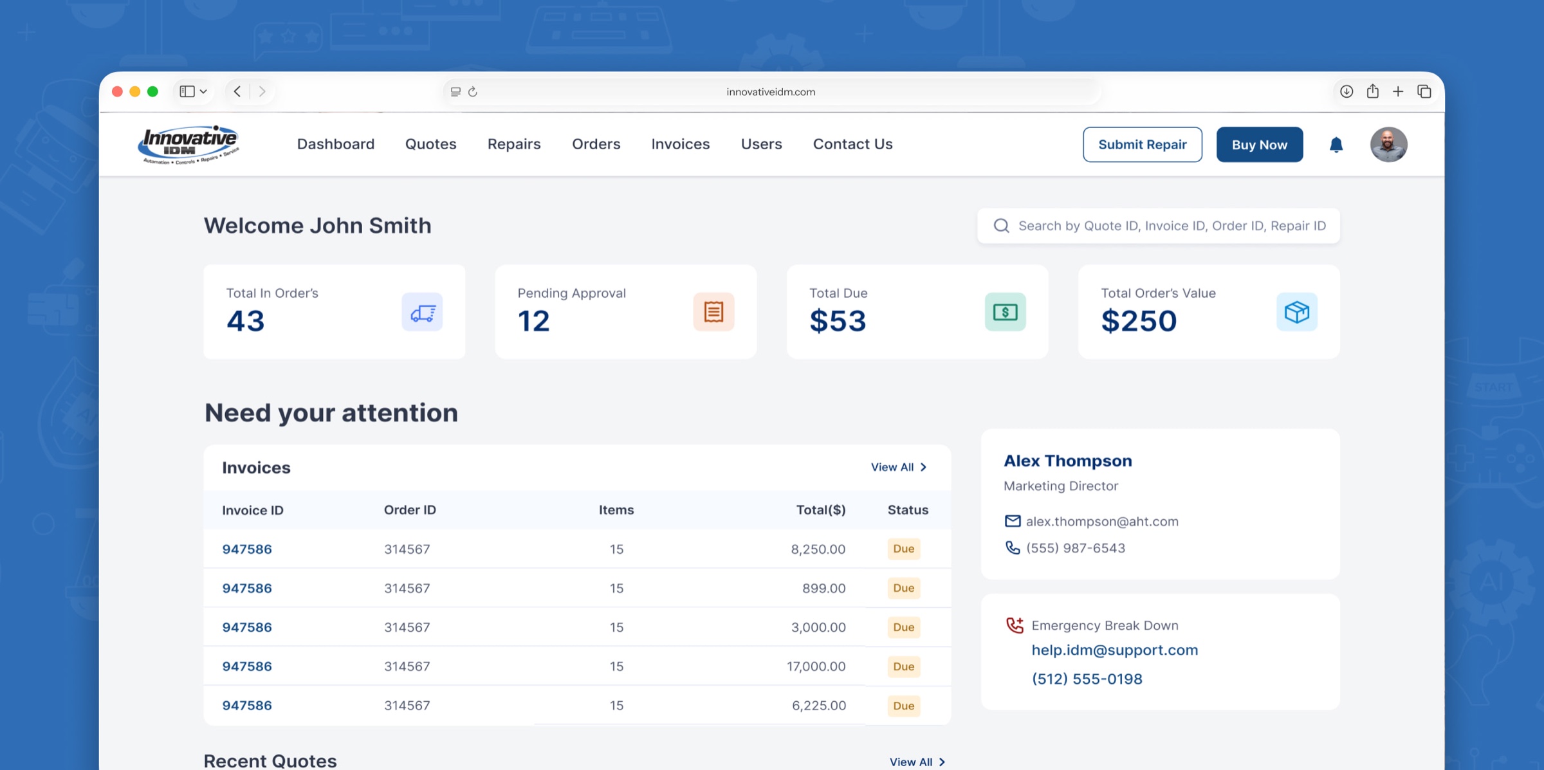
Task: Open the invoice 947586 totaling 8,250.00
Action: (x=247, y=549)
